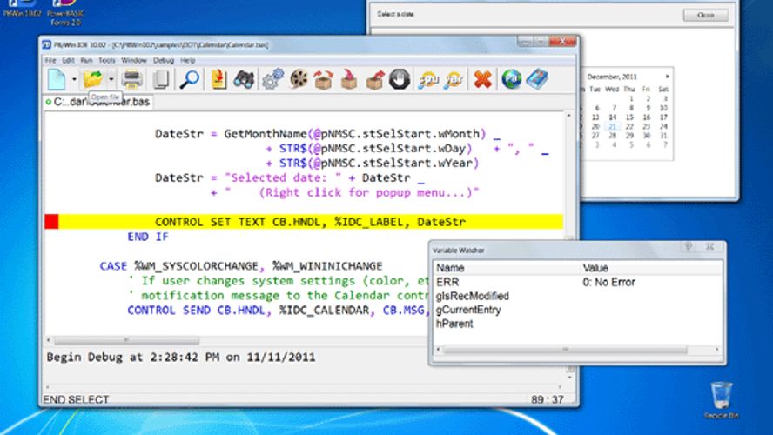Click the gears compile icon
Screen dimensions: 773x435
click(272, 80)
